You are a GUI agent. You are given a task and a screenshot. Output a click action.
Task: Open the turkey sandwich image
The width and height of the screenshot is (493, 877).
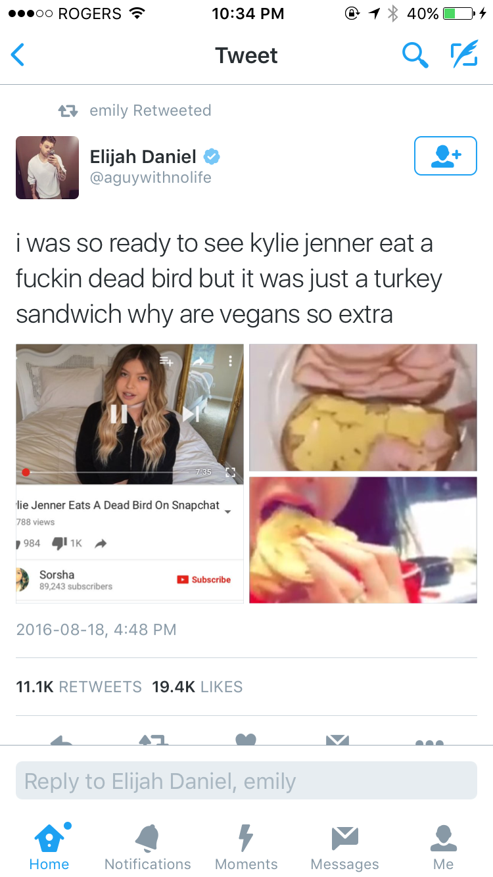pos(363,408)
